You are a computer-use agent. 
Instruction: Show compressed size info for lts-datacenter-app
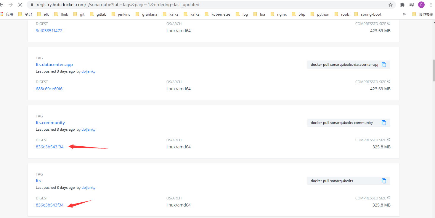[x=389, y=82]
